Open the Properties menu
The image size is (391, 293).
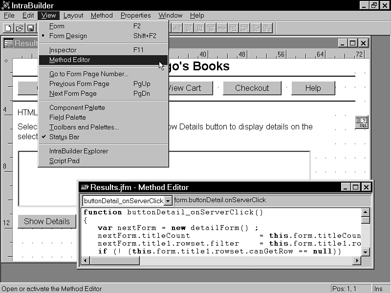pyautogui.click(x=135, y=15)
